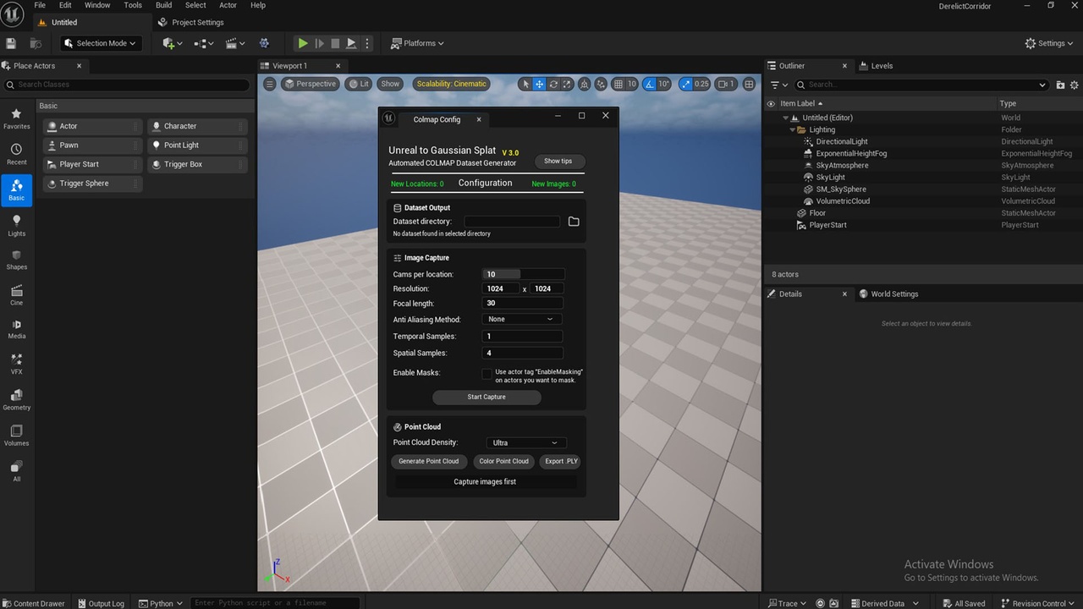Collapse the Untitled (Editor) world in Outliner
This screenshot has height=609, width=1083.
[786, 118]
